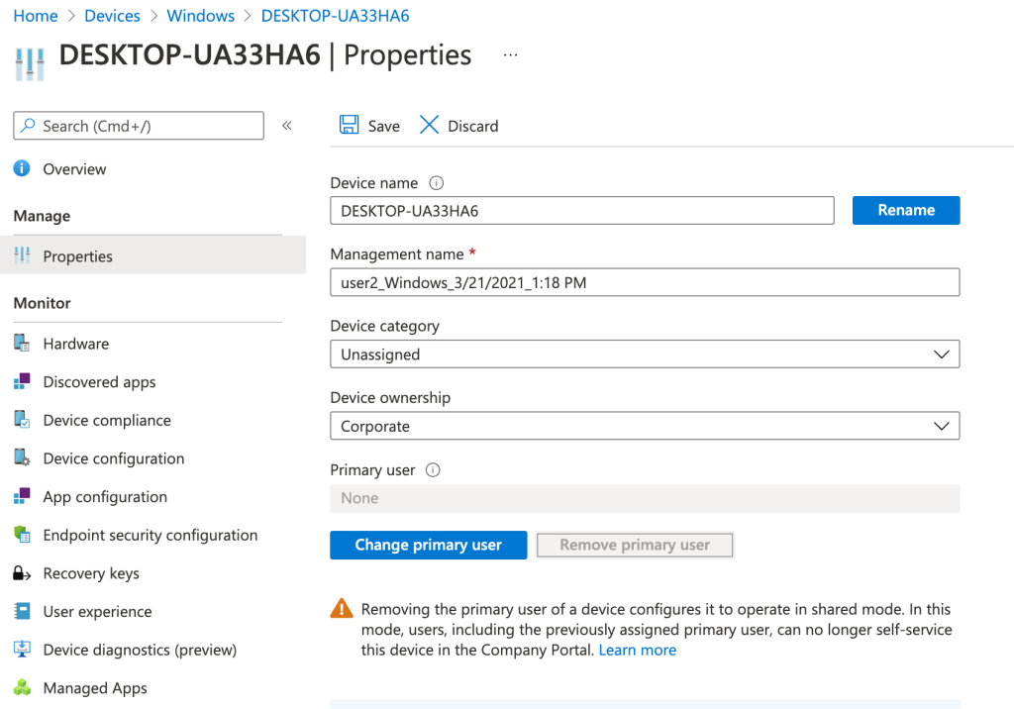
Task: Click the Endpoint security configuration shield icon
Action: (x=22, y=535)
